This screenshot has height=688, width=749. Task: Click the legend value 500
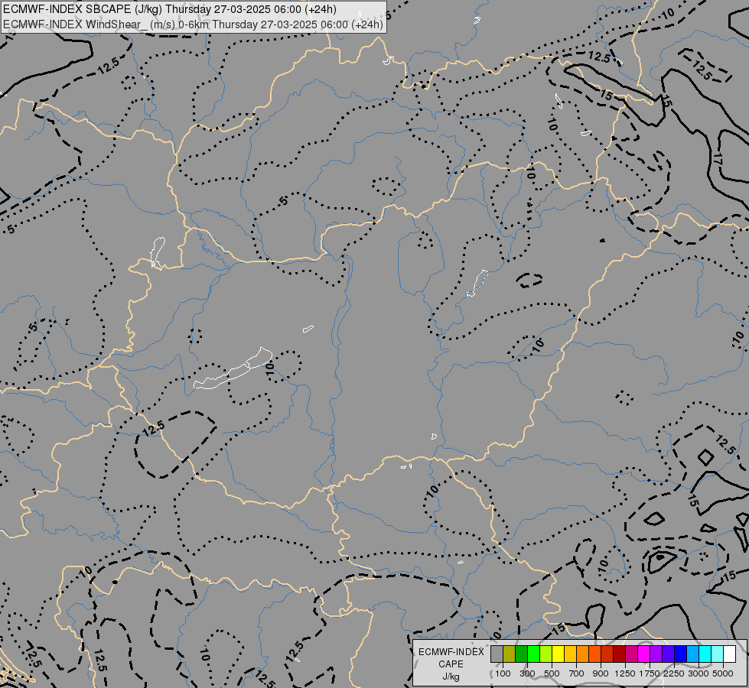(552, 673)
